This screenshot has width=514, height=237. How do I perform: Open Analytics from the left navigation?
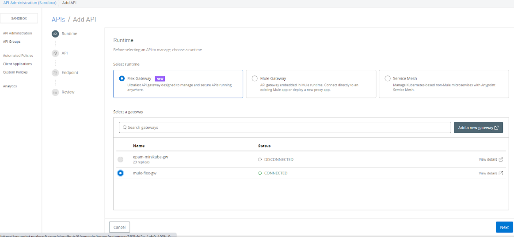point(10,86)
